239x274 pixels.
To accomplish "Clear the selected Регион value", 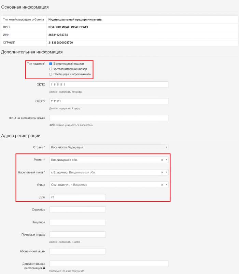I will pyautogui.click(x=162, y=160).
